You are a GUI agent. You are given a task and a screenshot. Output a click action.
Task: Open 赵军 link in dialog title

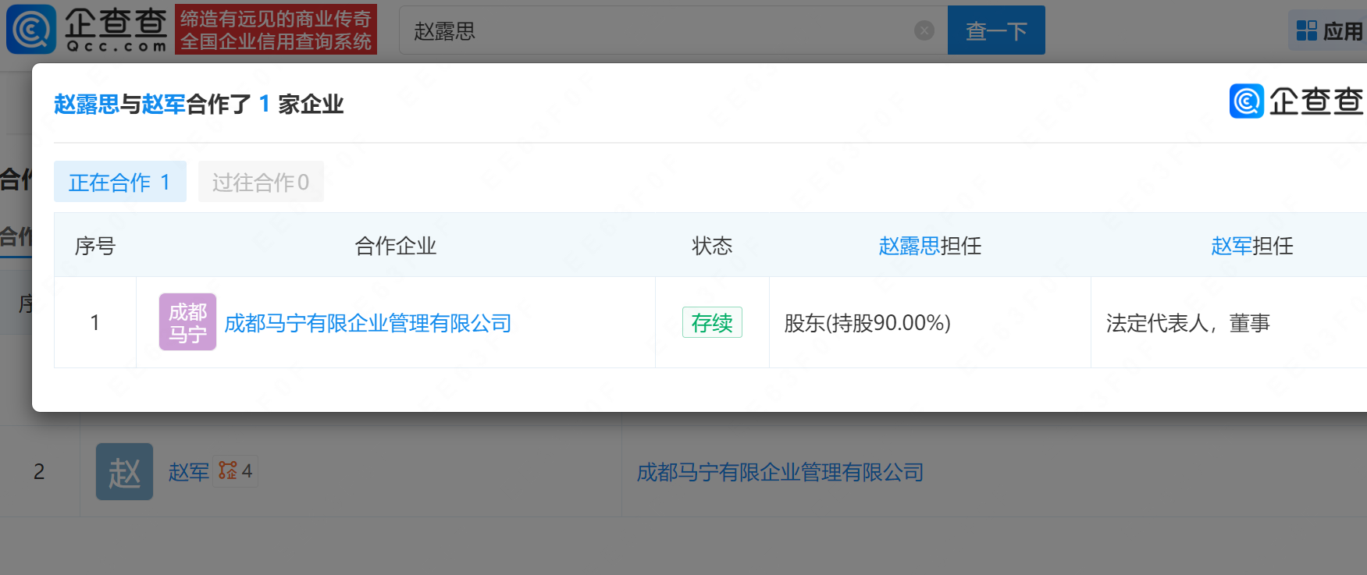(x=163, y=105)
